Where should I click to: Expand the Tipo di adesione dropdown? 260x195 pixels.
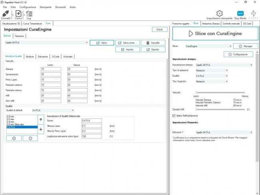click(x=212, y=70)
